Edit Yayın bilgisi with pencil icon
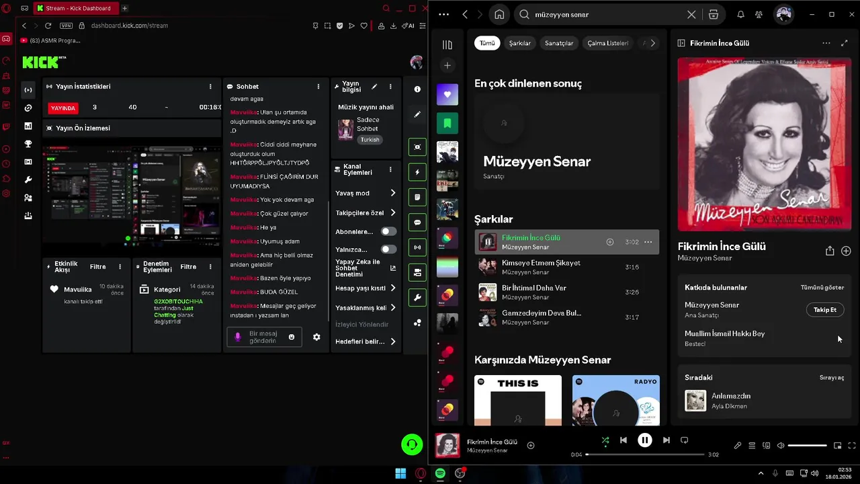The image size is (860, 484). tap(374, 87)
